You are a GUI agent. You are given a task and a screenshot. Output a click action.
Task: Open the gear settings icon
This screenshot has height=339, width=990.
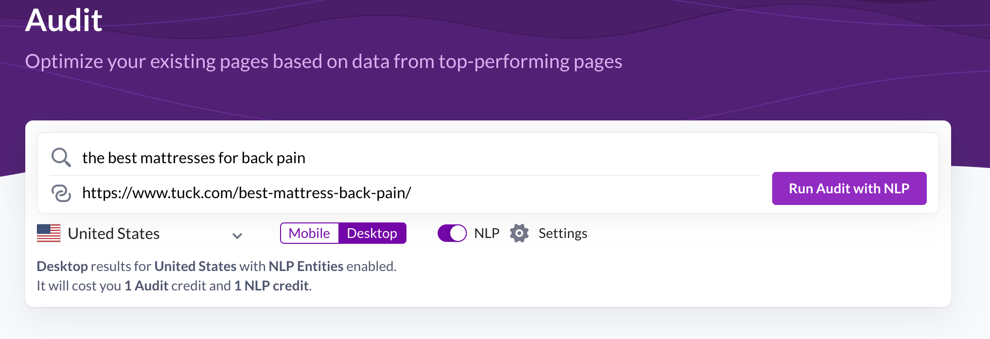pyautogui.click(x=519, y=233)
